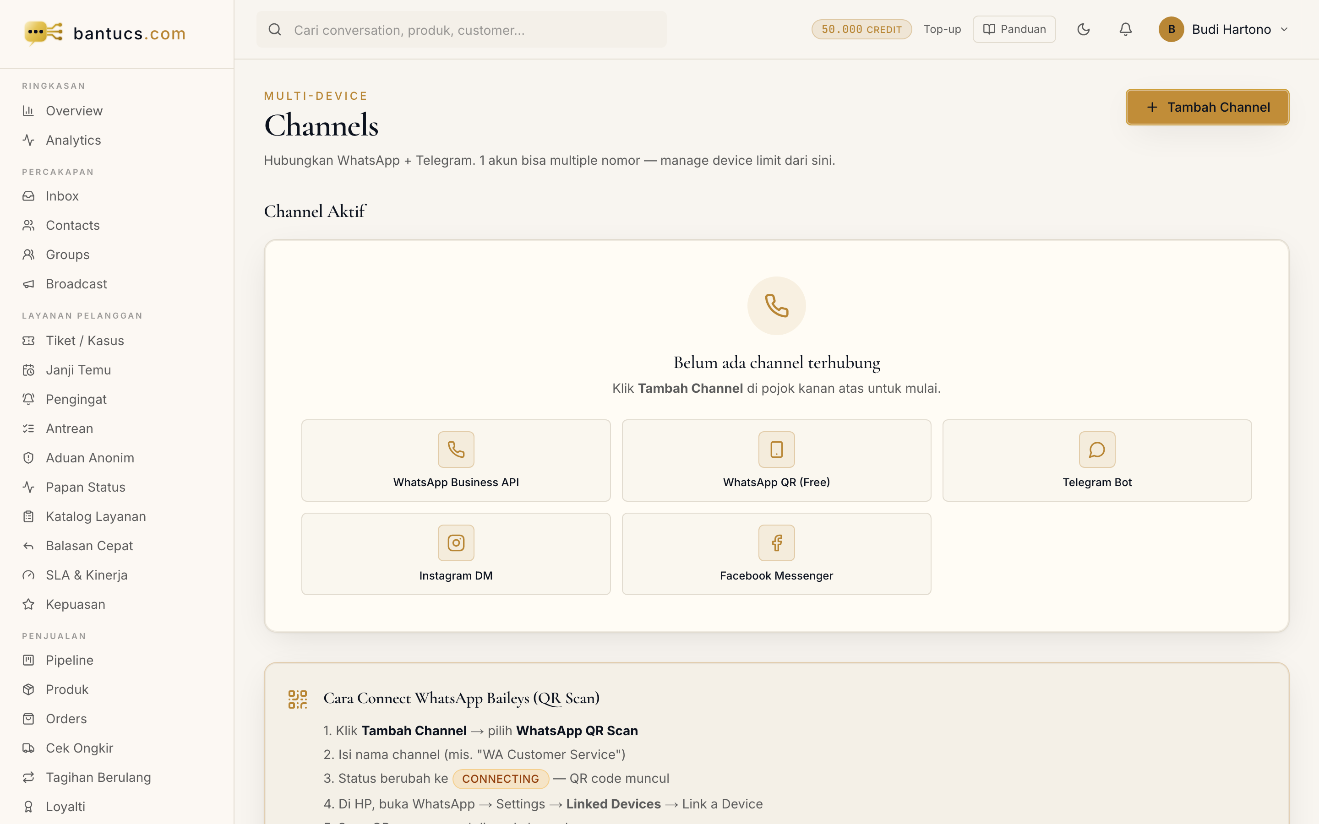Choose the WhatsApp Business API card

[x=456, y=461]
